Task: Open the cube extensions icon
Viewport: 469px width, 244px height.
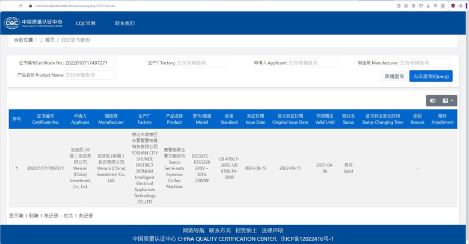Action: (461, 5)
